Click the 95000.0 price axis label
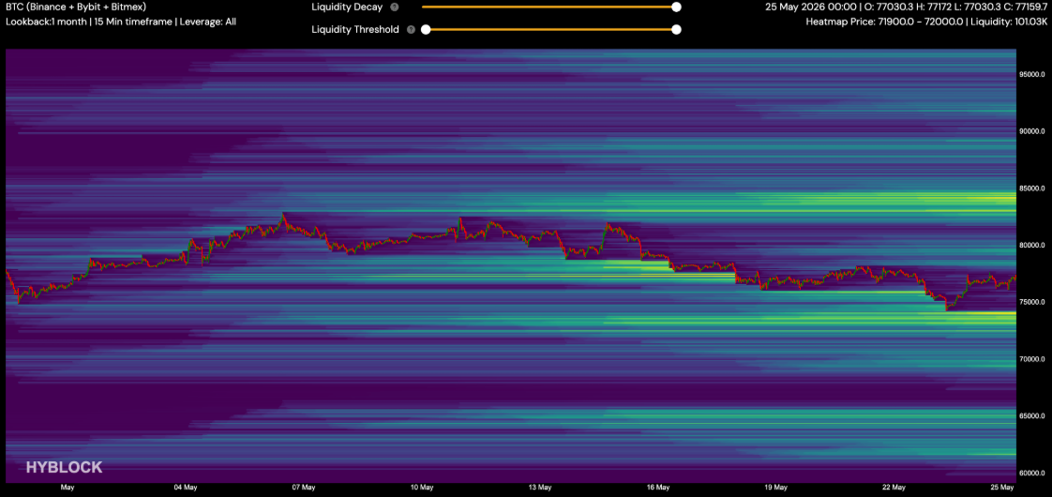 tap(1034, 74)
